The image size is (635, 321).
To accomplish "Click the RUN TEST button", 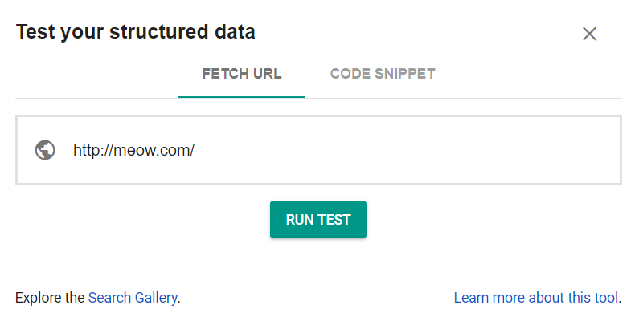I will pos(318,220).
